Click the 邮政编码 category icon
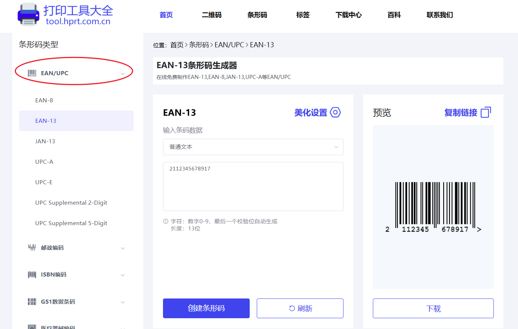The height and width of the screenshot is (329, 518). click(32, 247)
